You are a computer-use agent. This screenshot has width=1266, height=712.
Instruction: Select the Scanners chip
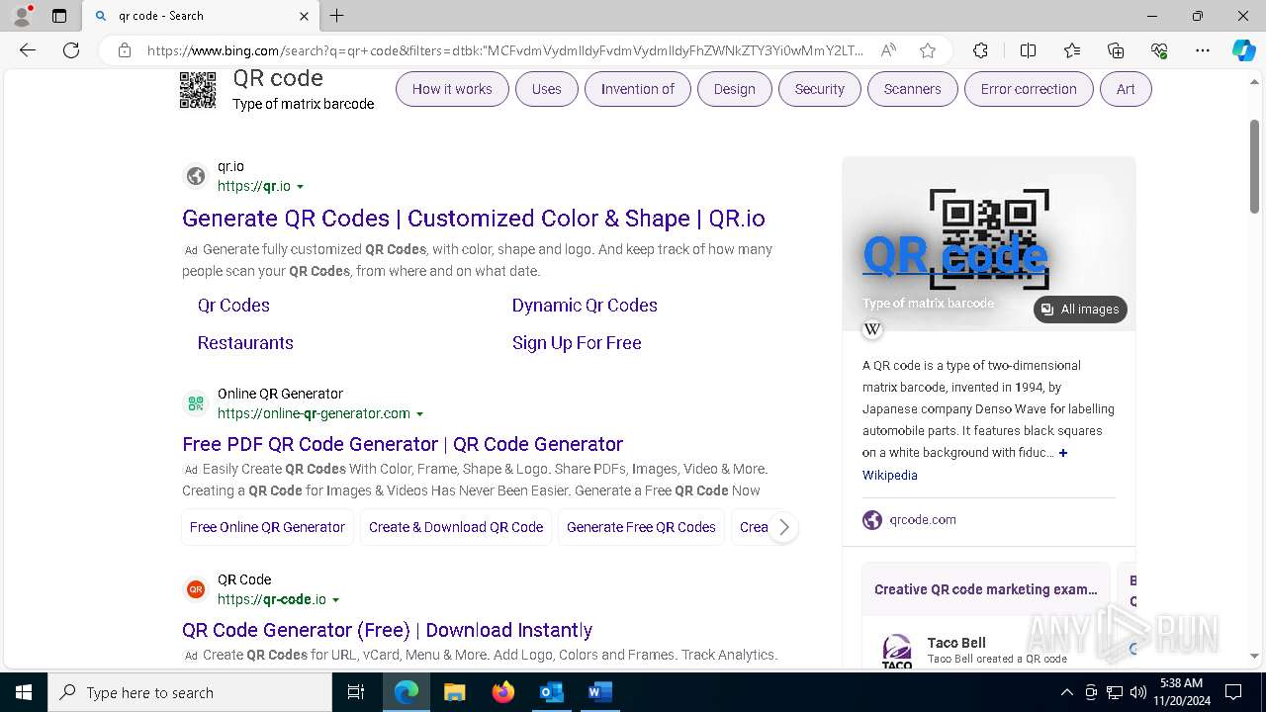[x=912, y=89]
